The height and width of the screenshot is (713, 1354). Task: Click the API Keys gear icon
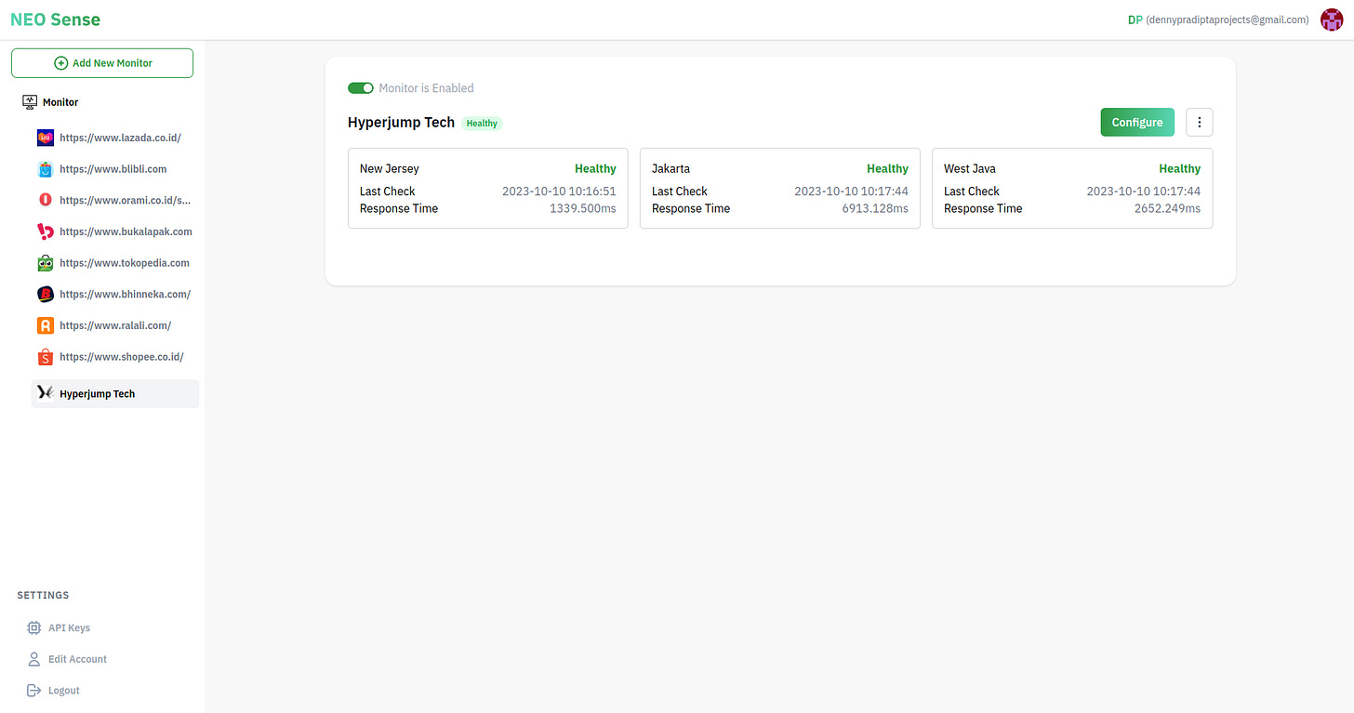click(34, 627)
